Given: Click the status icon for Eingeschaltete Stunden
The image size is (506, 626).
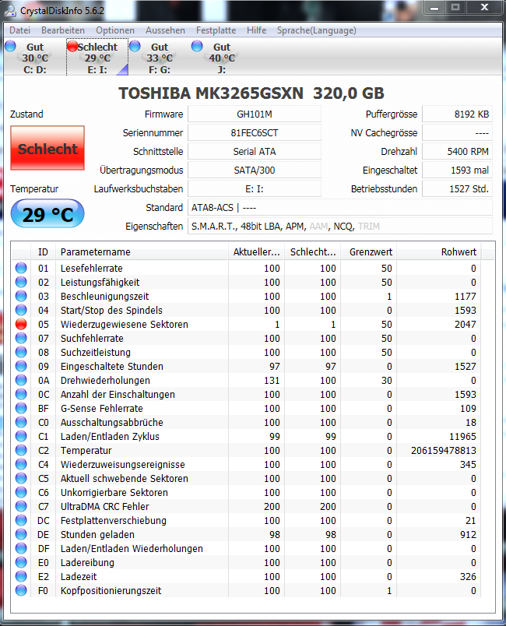Looking at the screenshot, I should point(21,366).
